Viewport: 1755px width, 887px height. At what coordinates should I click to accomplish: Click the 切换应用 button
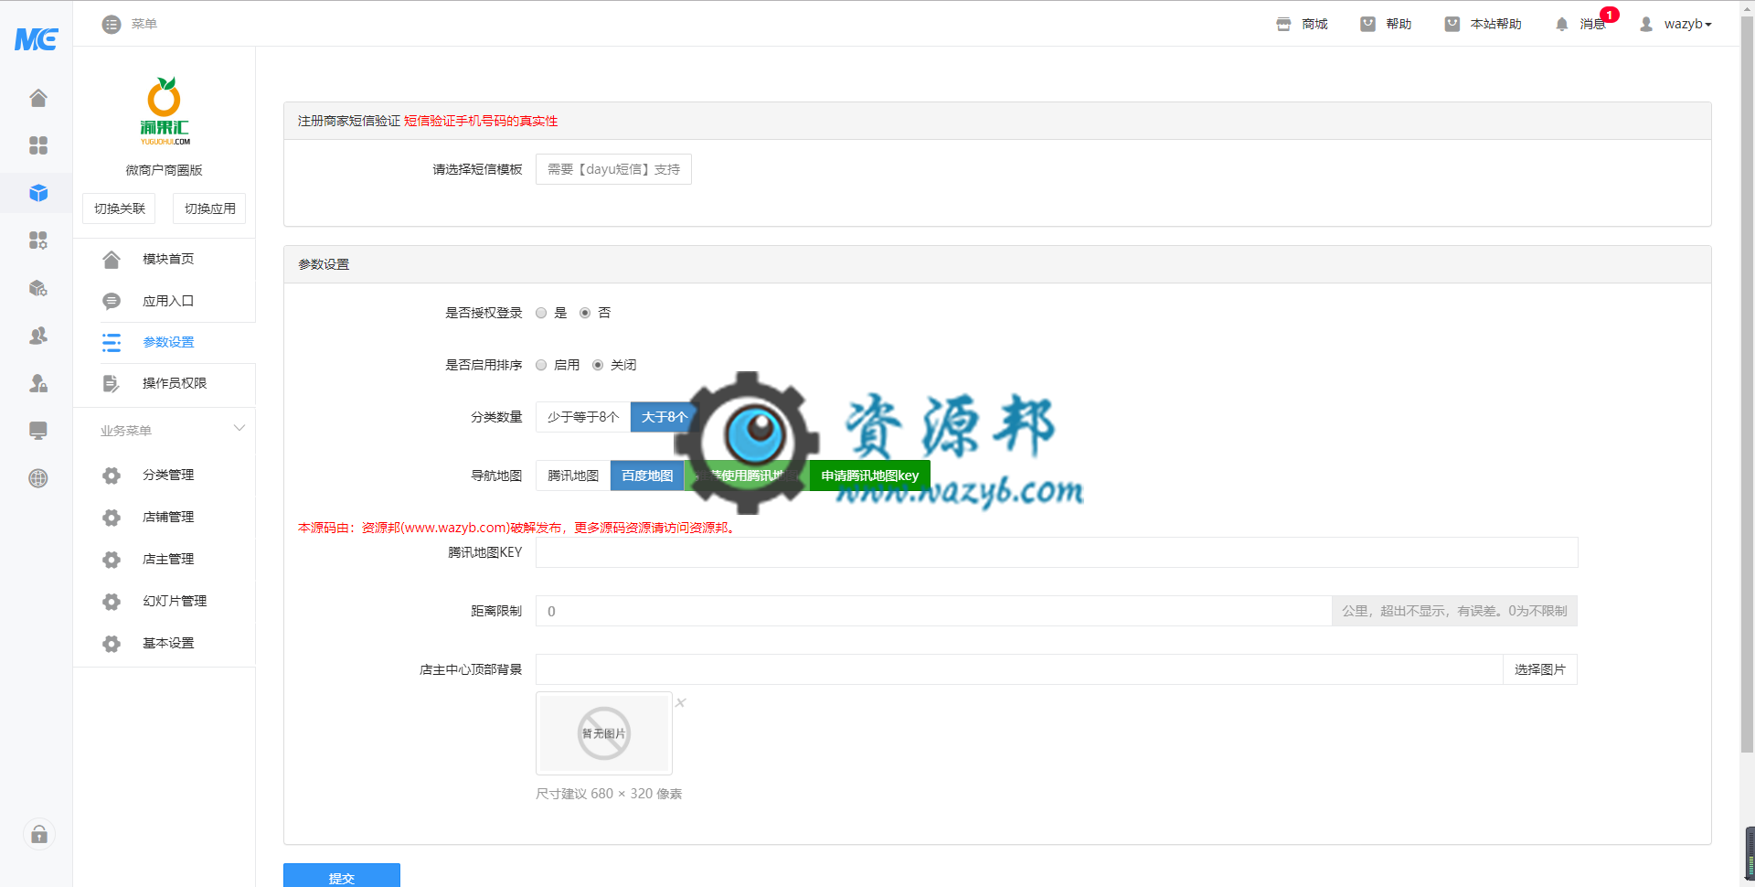(209, 208)
